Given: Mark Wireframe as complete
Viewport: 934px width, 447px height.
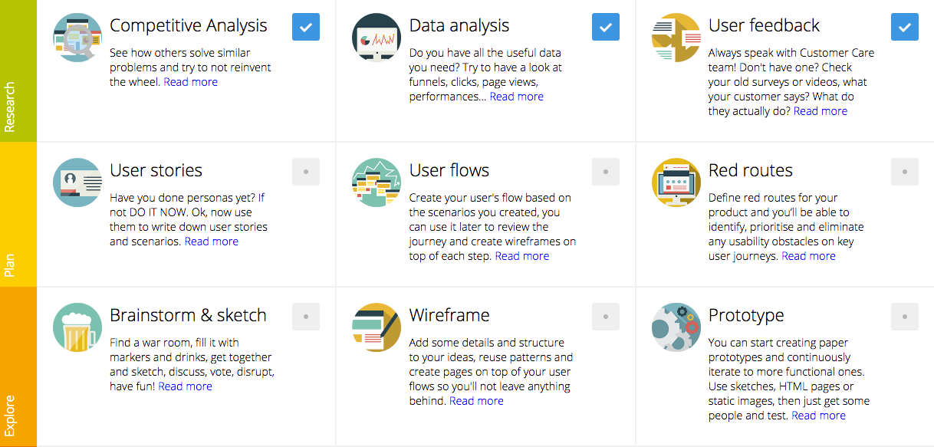Looking at the screenshot, I should pos(605,316).
